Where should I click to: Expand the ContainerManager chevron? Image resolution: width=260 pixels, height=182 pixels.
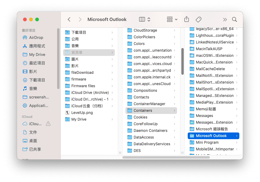click(x=174, y=104)
